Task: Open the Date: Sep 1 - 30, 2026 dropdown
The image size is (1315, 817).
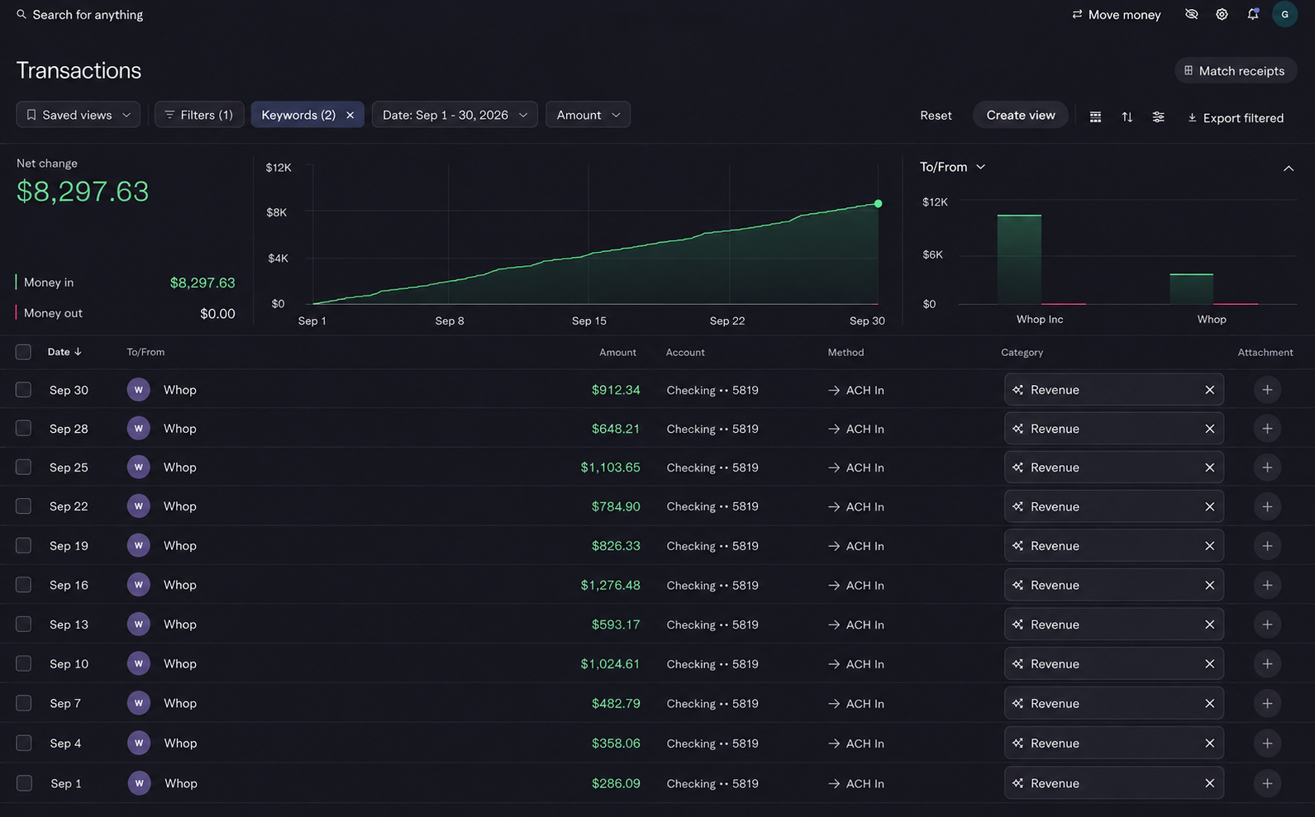Action: tap(455, 115)
